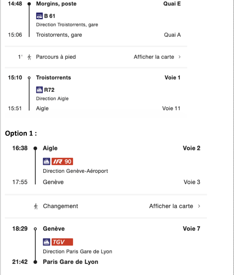Click the train icon beside TGV badge
Viewport: 234px width, 275px height.
pos(47,242)
